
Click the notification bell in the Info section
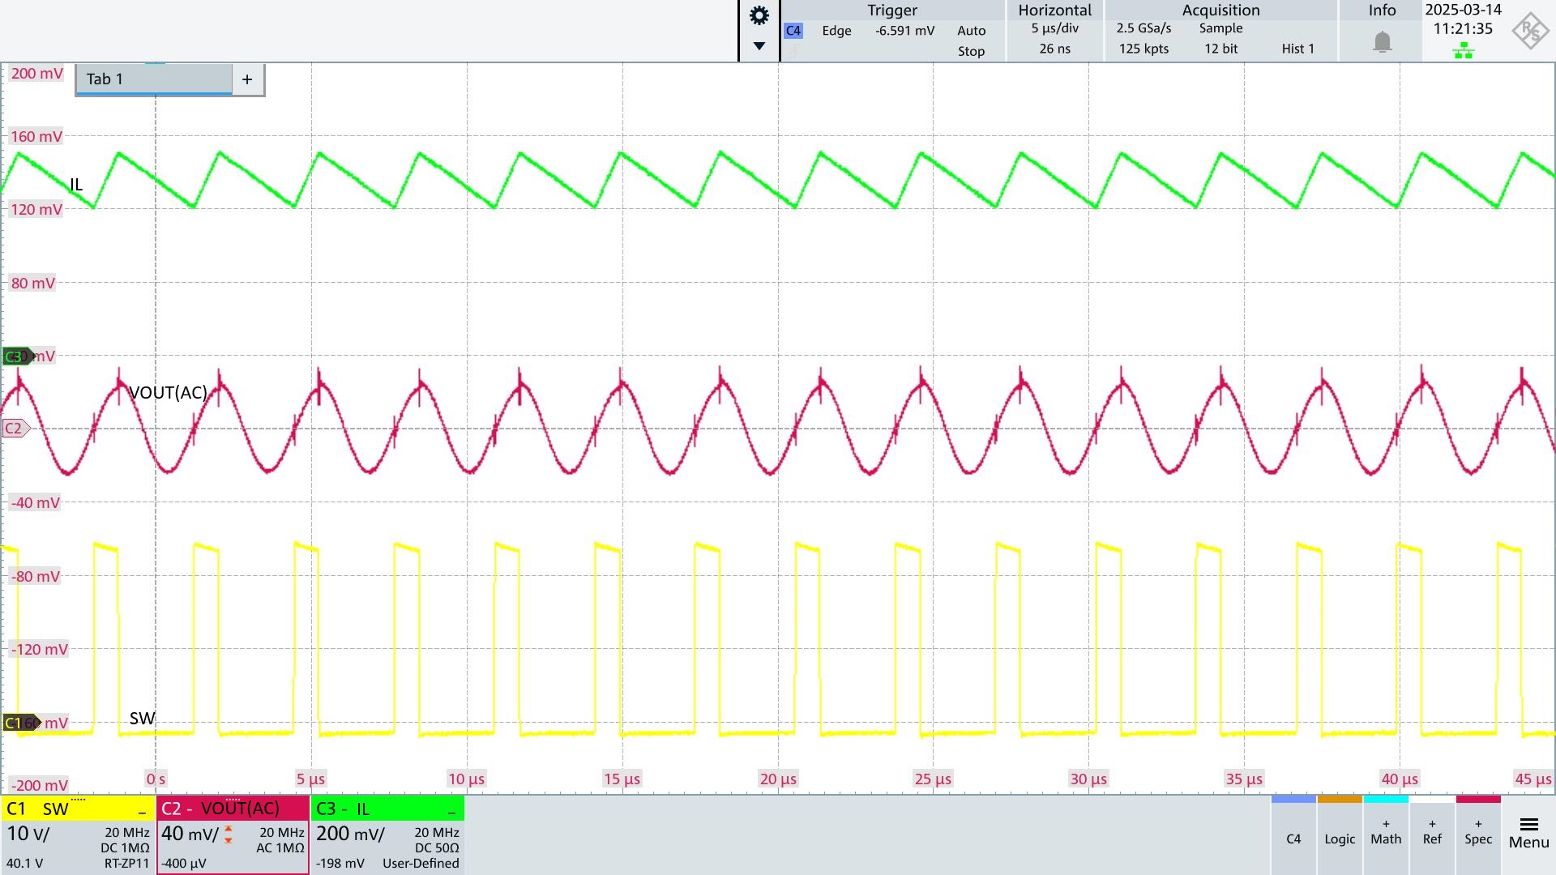click(1383, 41)
